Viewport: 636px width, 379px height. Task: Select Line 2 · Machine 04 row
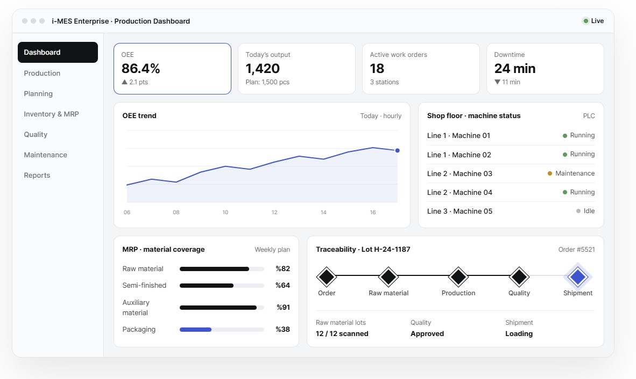point(511,192)
